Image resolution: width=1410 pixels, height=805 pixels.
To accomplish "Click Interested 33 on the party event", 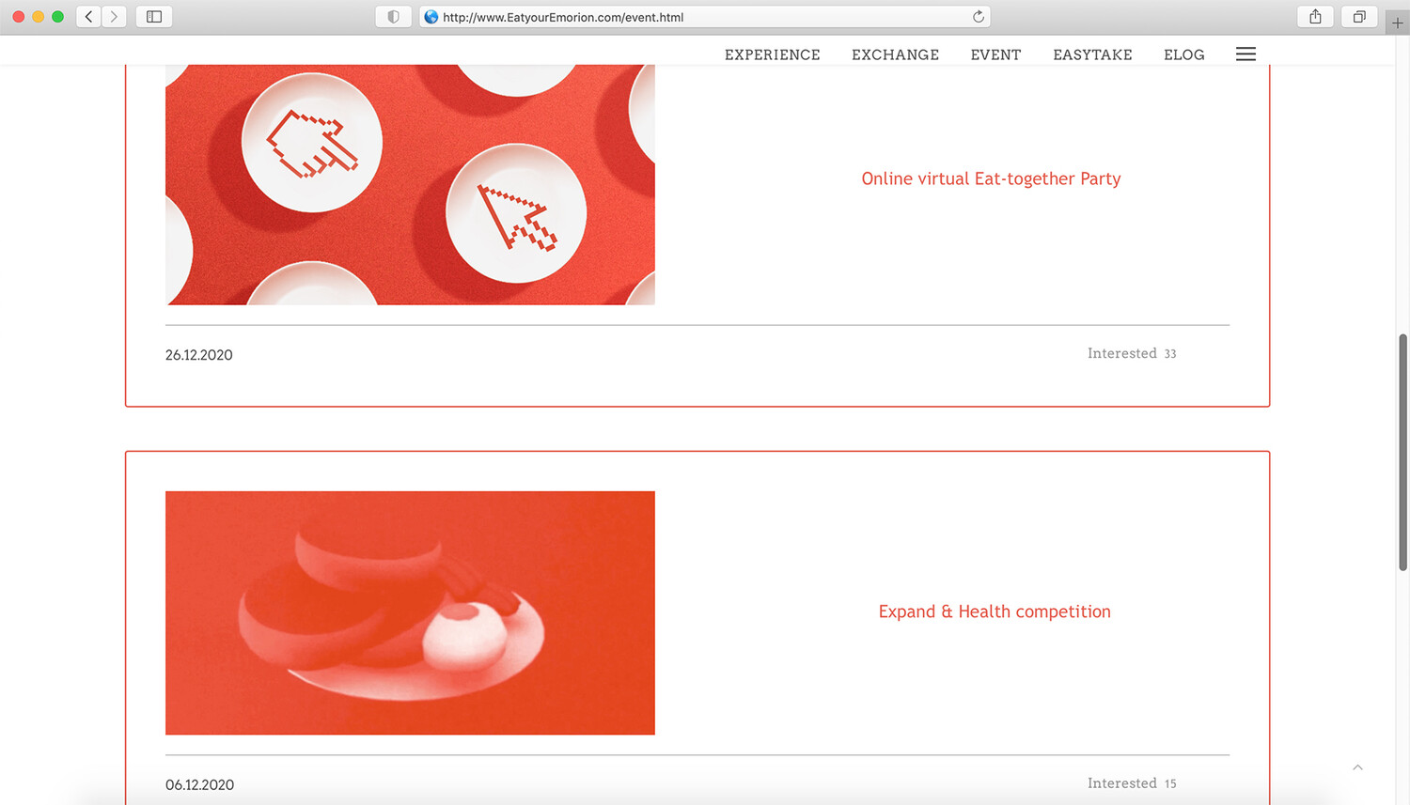I will [1132, 353].
